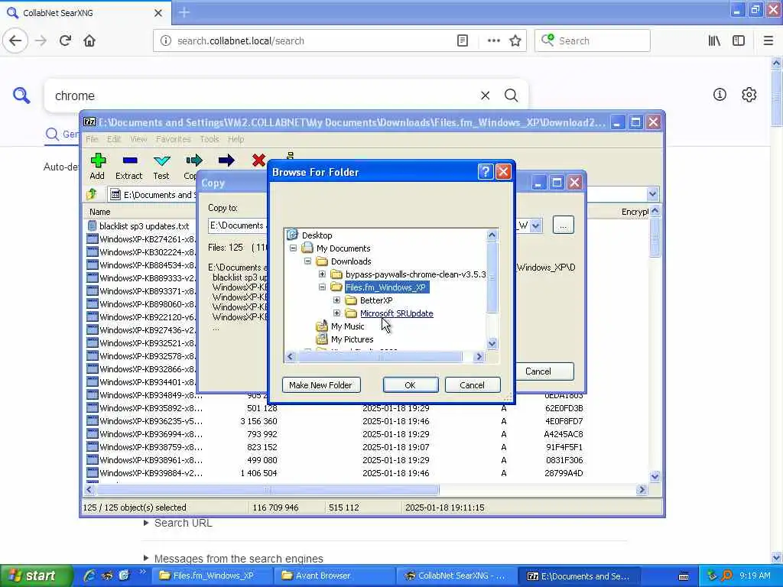This screenshot has height=587, width=783.
Task: Switch to Files.fm_Windows_XP taskbar button
Action: (213, 576)
